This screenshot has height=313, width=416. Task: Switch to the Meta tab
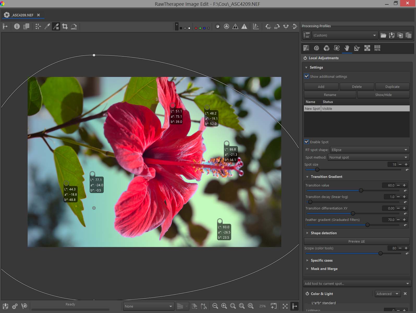[377, 48]
